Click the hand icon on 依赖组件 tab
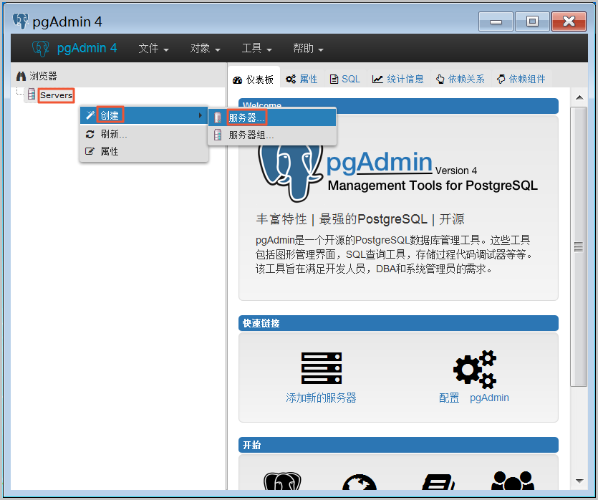Image resolution: width=598 pixels, height=500 pixels. (501, 80)
